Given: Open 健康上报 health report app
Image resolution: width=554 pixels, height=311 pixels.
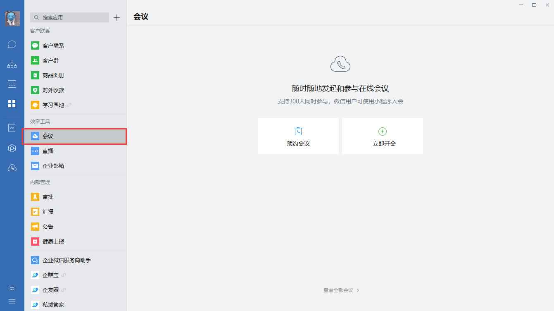Looking at the screenshot, I should tap(53, 242).
